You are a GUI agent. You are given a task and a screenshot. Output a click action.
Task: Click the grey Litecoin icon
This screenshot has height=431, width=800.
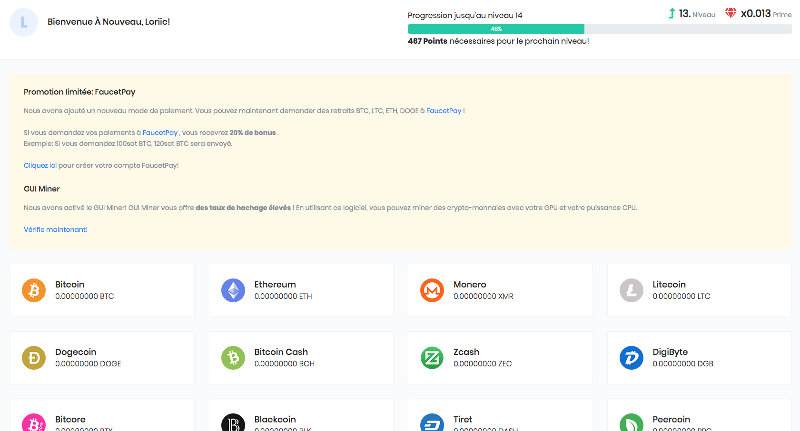pyautogui.click(x=632, y=290)
